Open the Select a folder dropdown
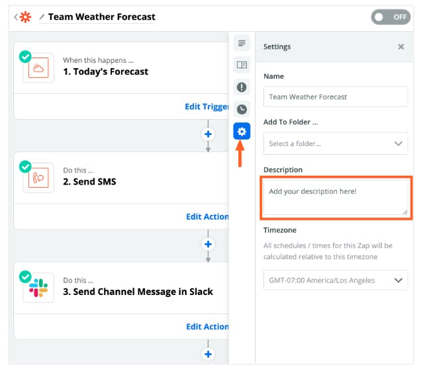This screenshot has height=373, width=423. (x=336, y=144)
